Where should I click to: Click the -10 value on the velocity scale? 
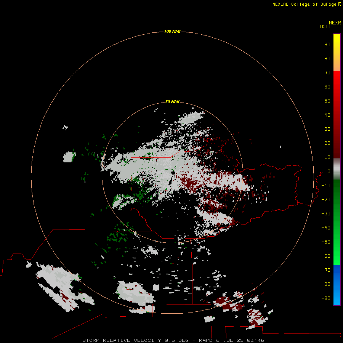point(326,186)
